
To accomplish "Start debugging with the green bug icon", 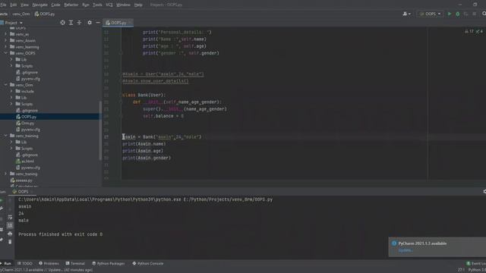I will point(457,14).
